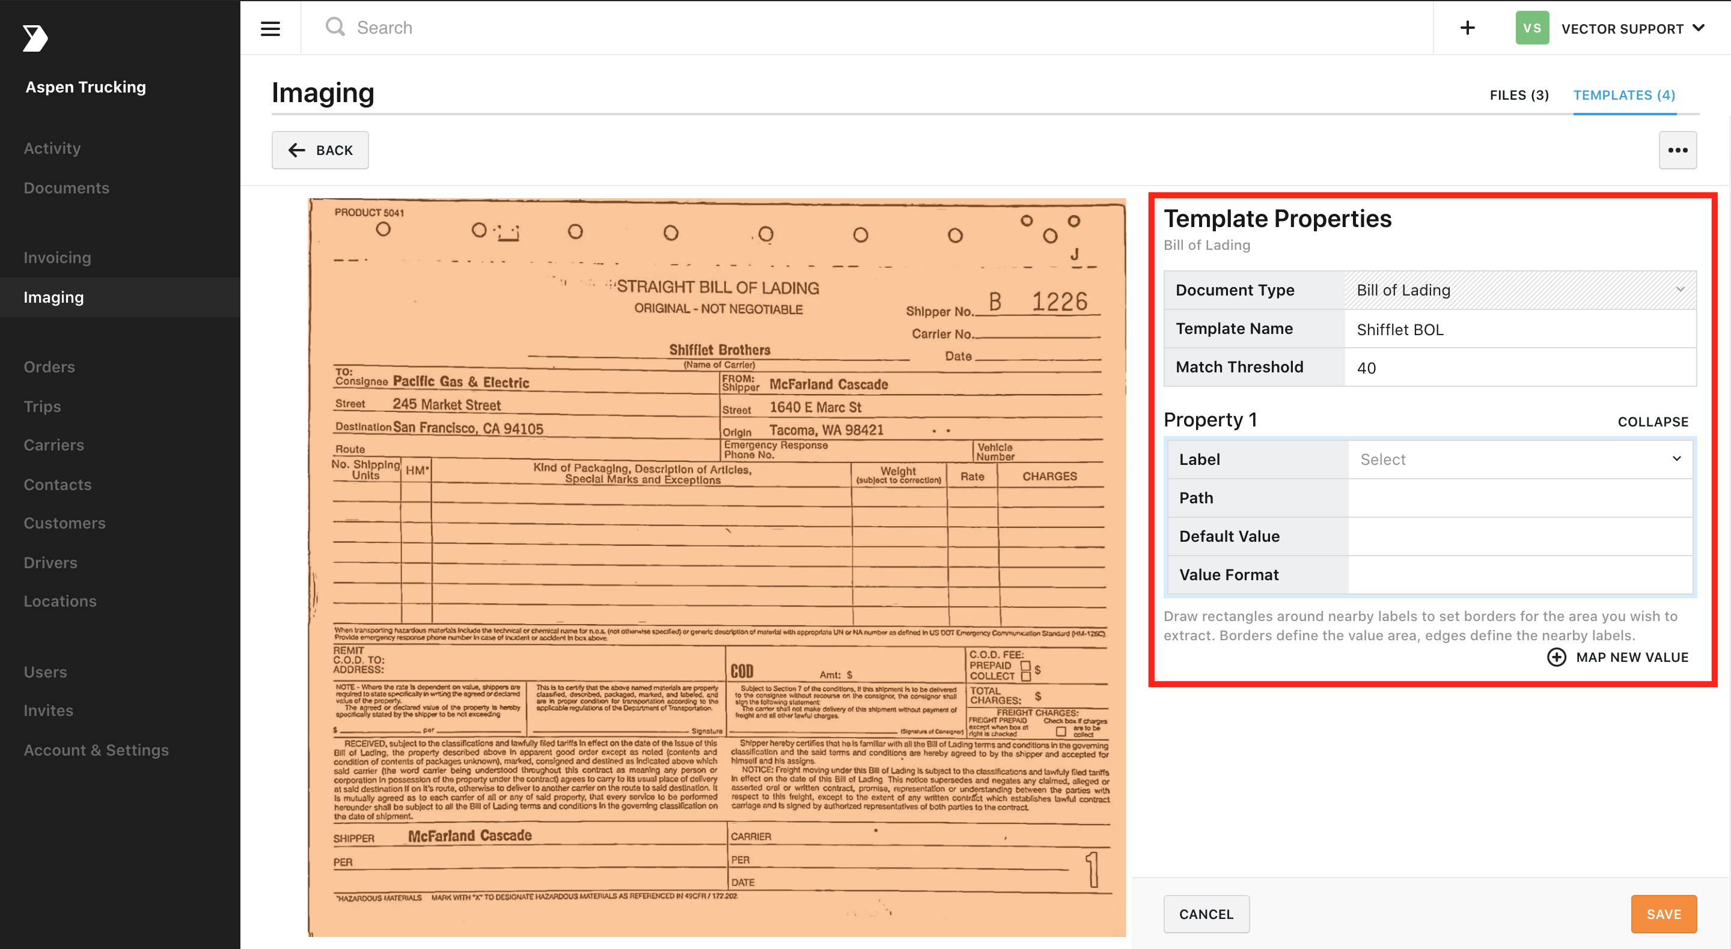Edit the Match Threshold field
The width and height of the screenshot is (1731, 949).
pyautogui.click(x=1520, y=368)
